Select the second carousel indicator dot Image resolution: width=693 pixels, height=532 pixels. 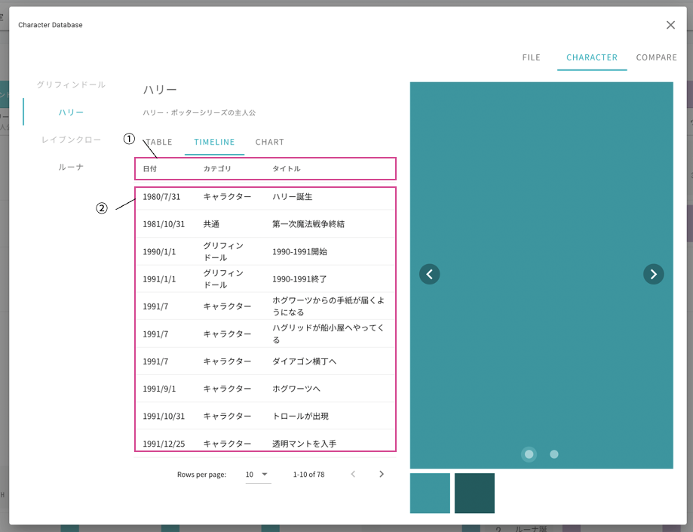pyautogui.click(x=553, y=454)
